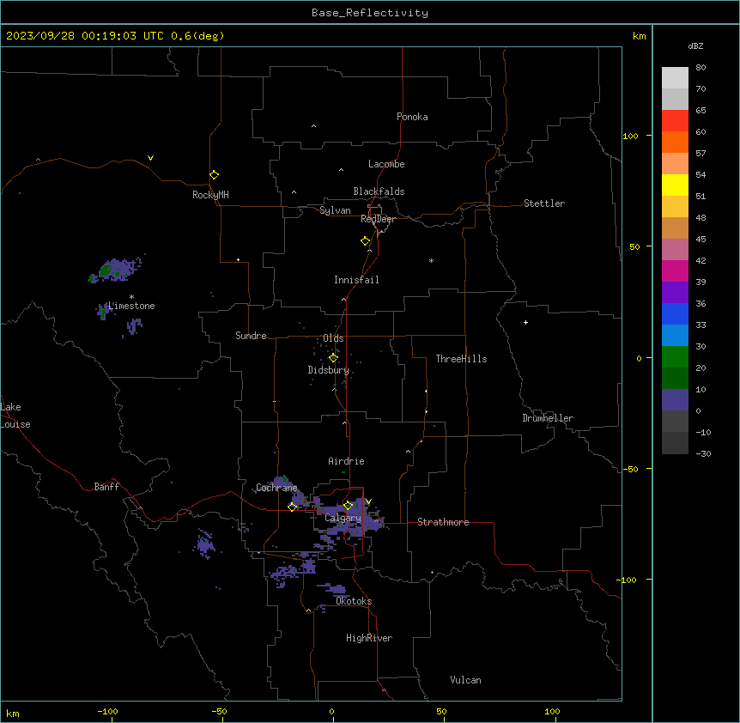Click the HighRiver label
This screenshot has width=740, height=723.
369,638
